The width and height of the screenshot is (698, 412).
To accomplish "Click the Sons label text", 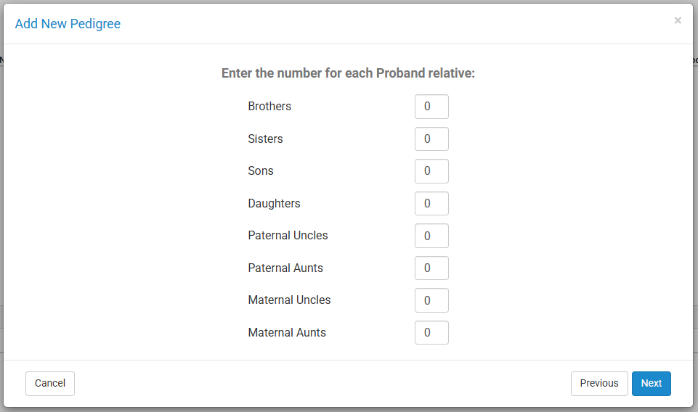I will (261, 171).
